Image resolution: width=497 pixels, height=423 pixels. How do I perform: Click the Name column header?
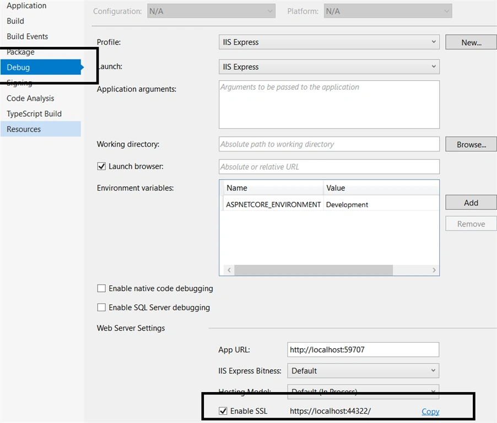[x=273, y=188]
